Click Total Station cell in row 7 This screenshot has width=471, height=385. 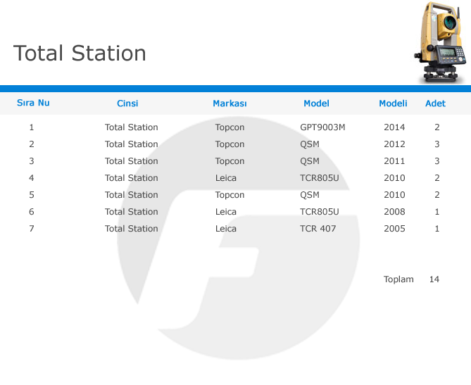click(131, 229)
